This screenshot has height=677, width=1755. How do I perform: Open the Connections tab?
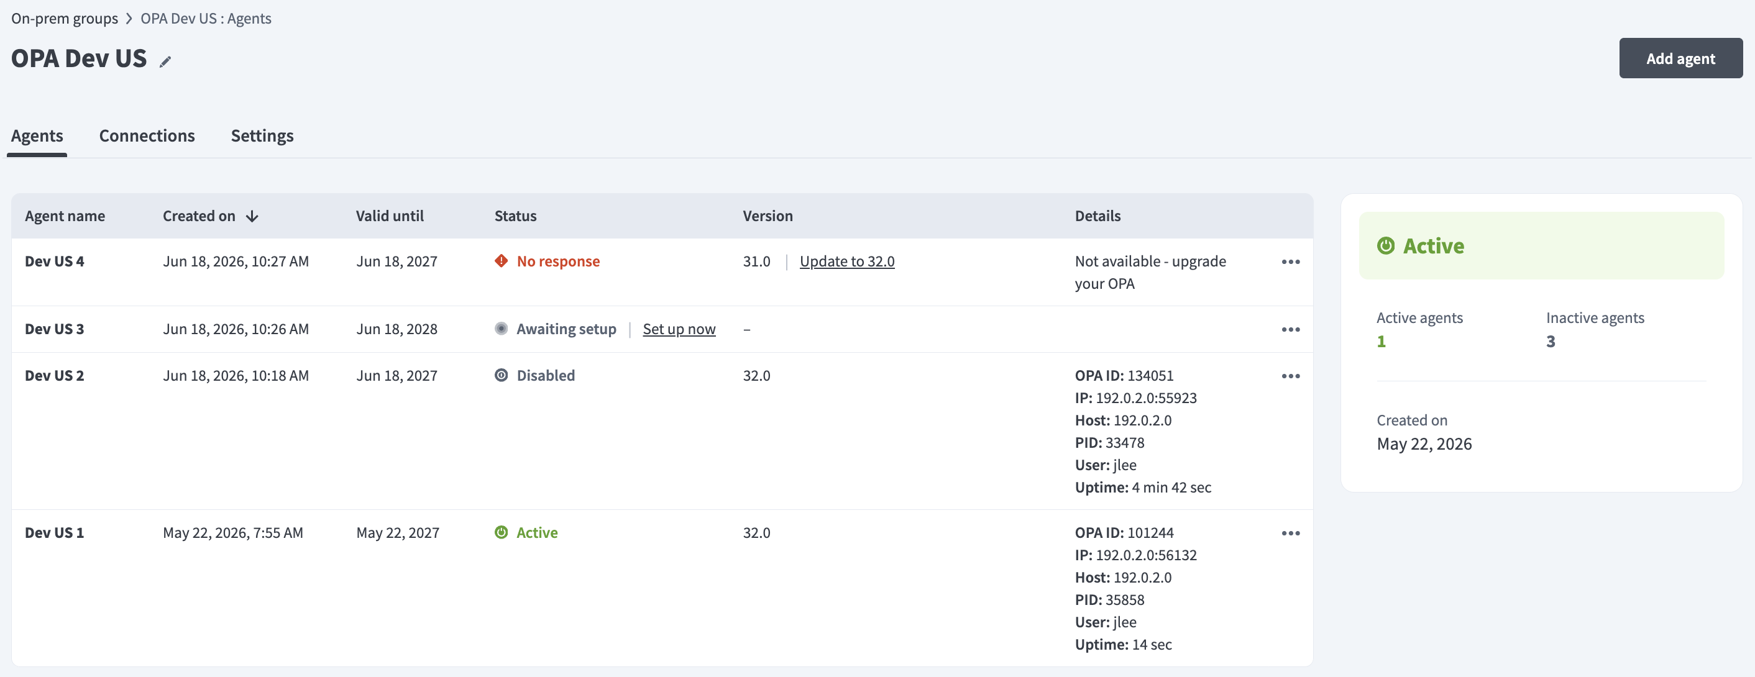(x=147, y=135)
